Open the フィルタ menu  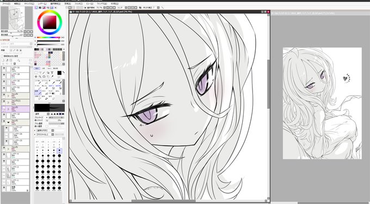tap(78, 4)
